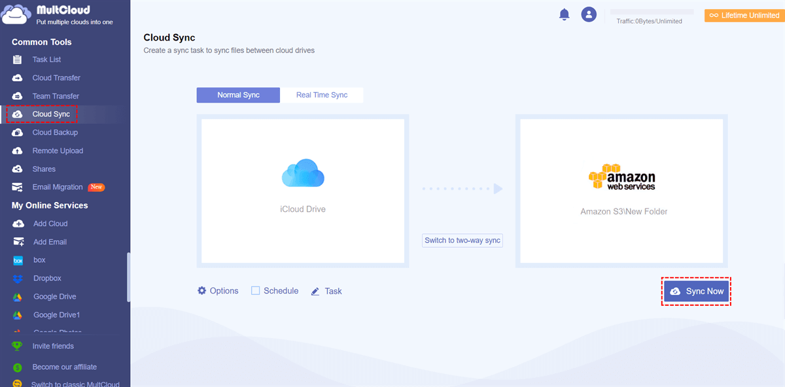
Task: Click Add Email link
Action: (x=50, y=242)
